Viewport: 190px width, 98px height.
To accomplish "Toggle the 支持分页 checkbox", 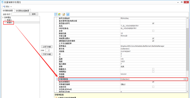I will (x=153, y=87).
